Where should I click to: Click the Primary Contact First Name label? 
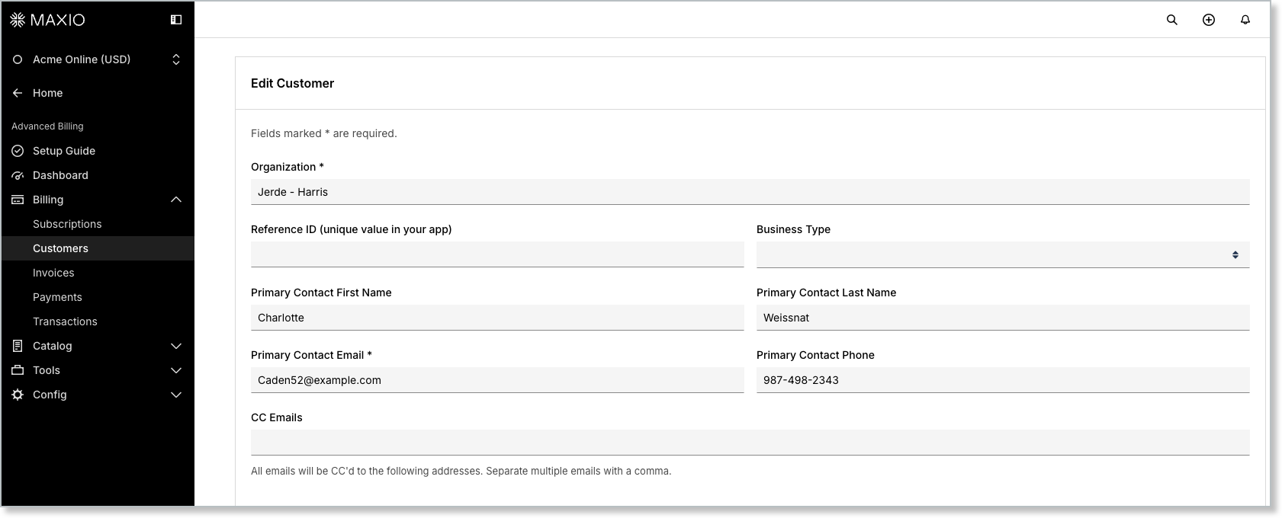click(321, 293)
